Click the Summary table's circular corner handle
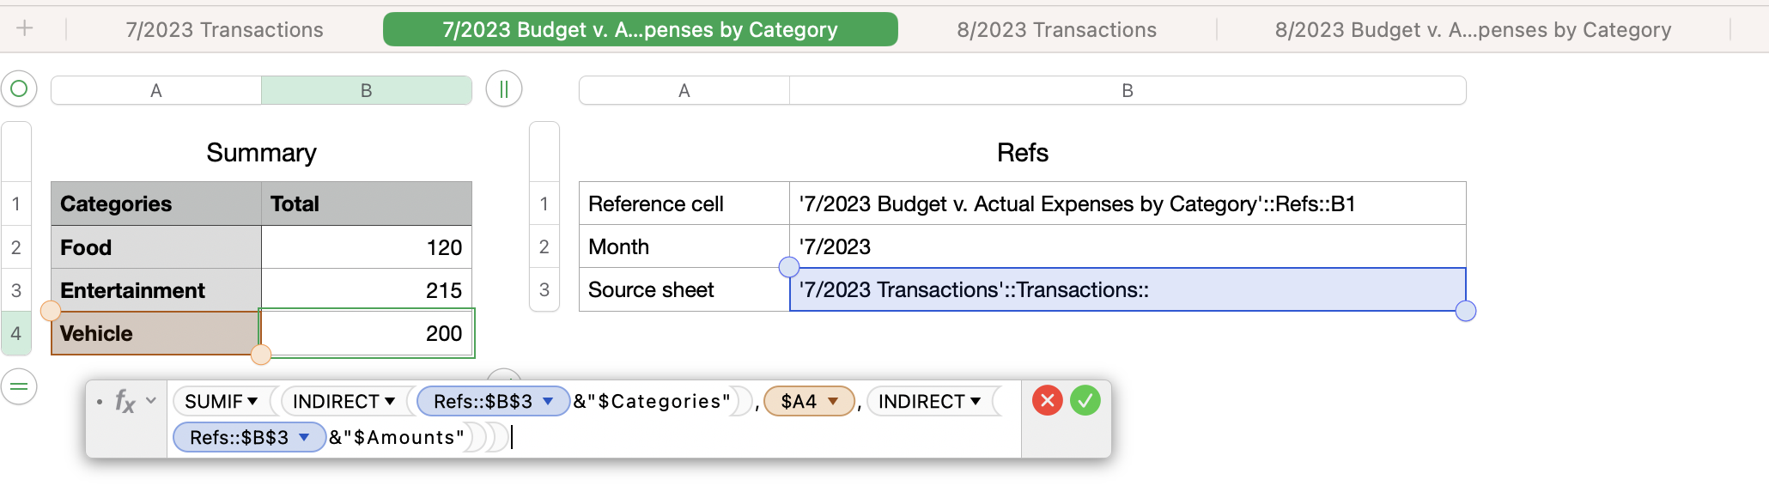The image size is (1769, 498). coord(19,88)
